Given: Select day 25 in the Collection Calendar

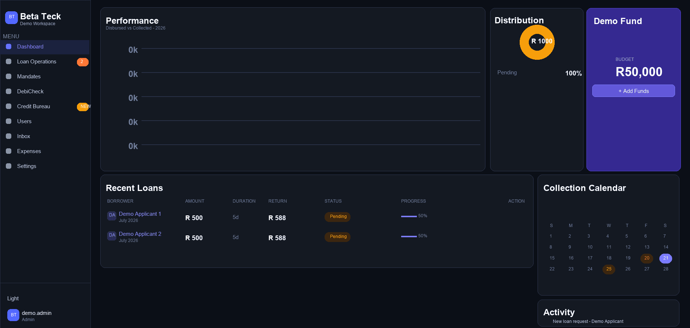Looking at the screenshot, I should [x=609, y=269].
